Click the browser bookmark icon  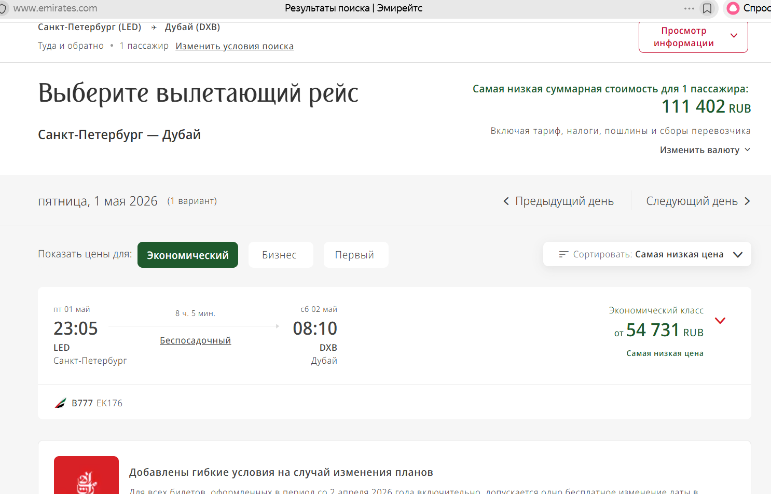coord(707,8)
